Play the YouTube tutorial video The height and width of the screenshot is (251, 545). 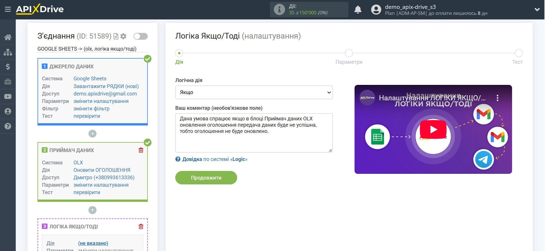(x=433, y=130)
